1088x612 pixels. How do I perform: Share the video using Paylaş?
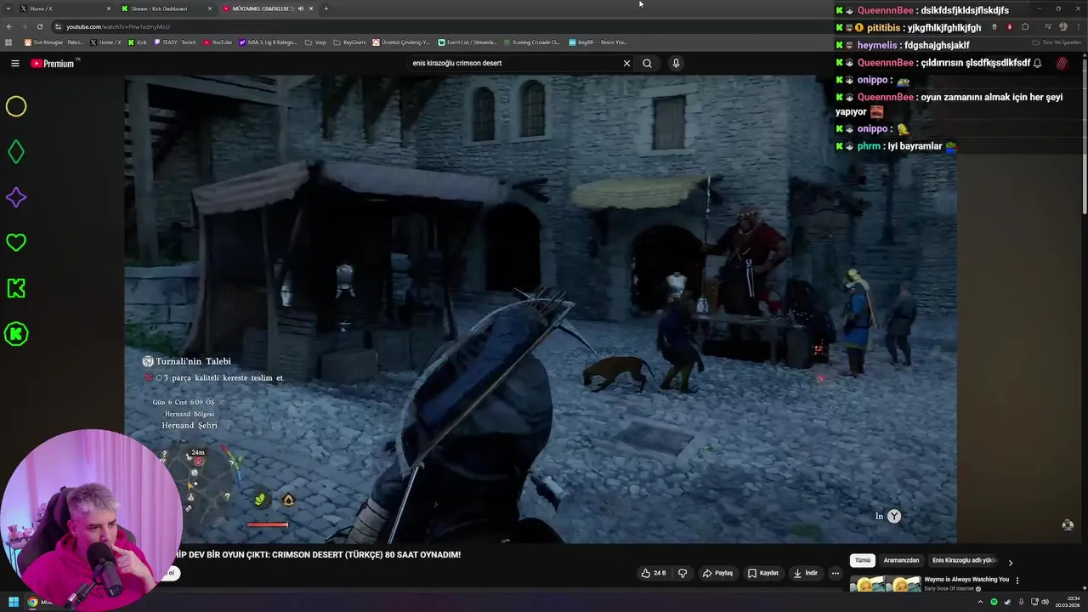tap(717, 573)
